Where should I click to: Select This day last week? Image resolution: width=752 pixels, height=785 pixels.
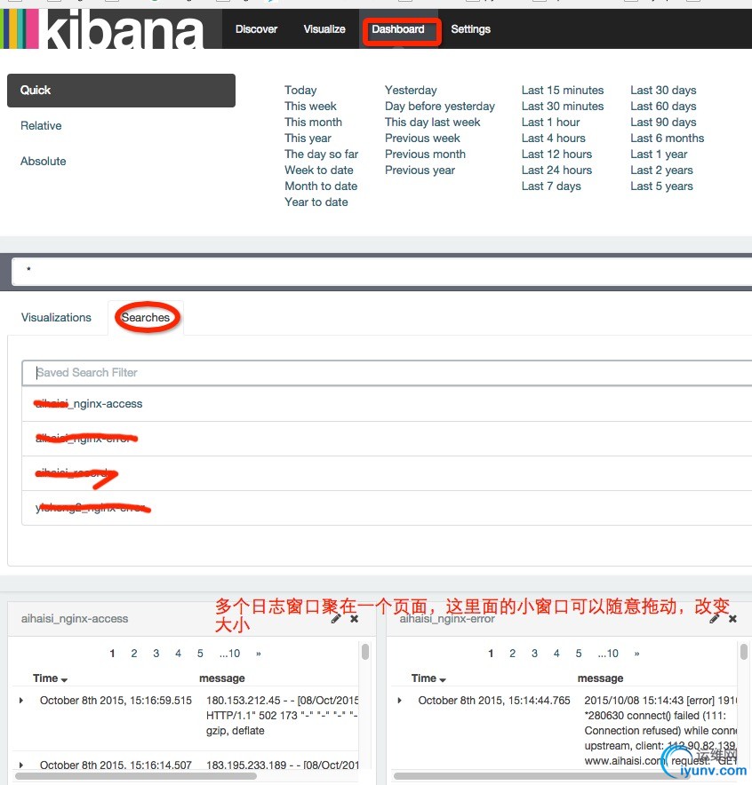pyautogui.click(x=432, y=123)
